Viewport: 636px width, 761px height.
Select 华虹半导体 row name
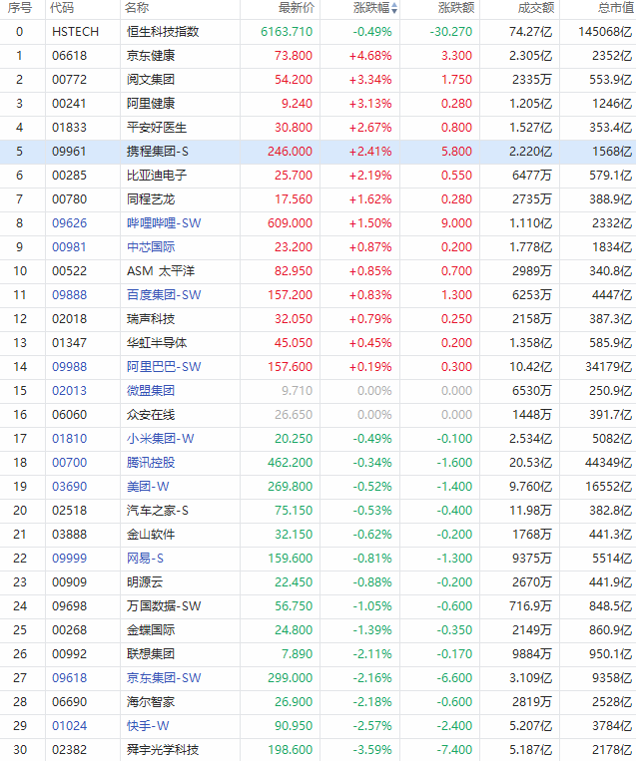[x=157, y=343]
